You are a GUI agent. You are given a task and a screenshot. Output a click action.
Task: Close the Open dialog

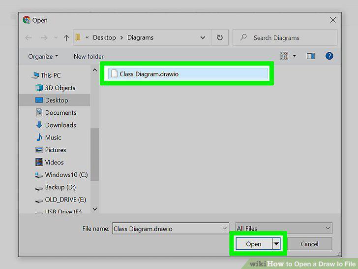332,20
